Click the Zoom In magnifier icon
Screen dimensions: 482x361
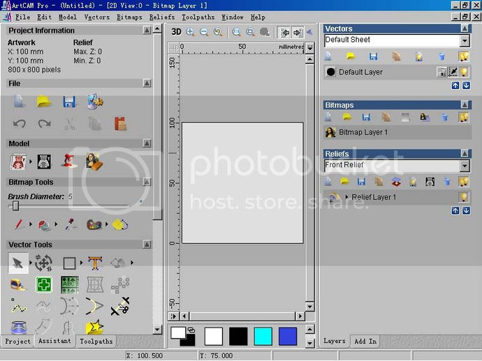point(190,32)
